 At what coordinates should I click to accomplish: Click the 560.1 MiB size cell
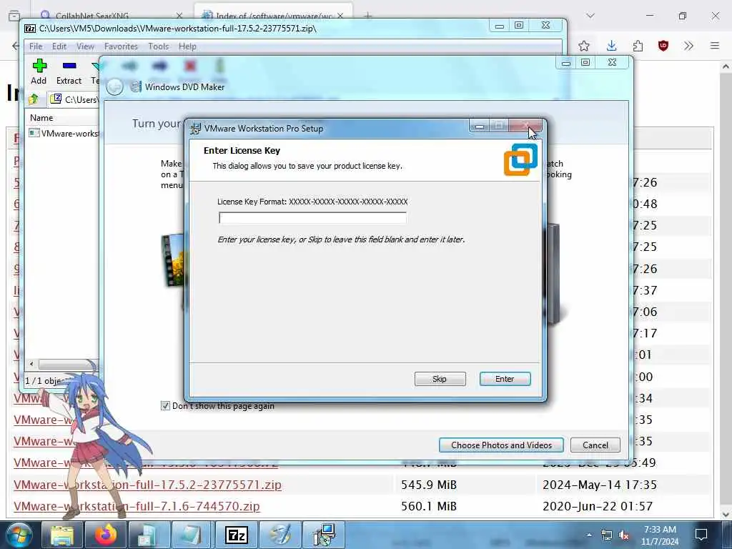(x=429, y=506)
